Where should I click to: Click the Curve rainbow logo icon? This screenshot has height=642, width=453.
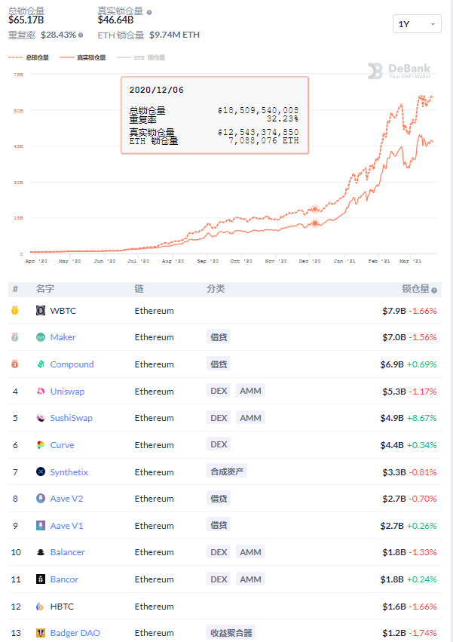coord(41,445)
